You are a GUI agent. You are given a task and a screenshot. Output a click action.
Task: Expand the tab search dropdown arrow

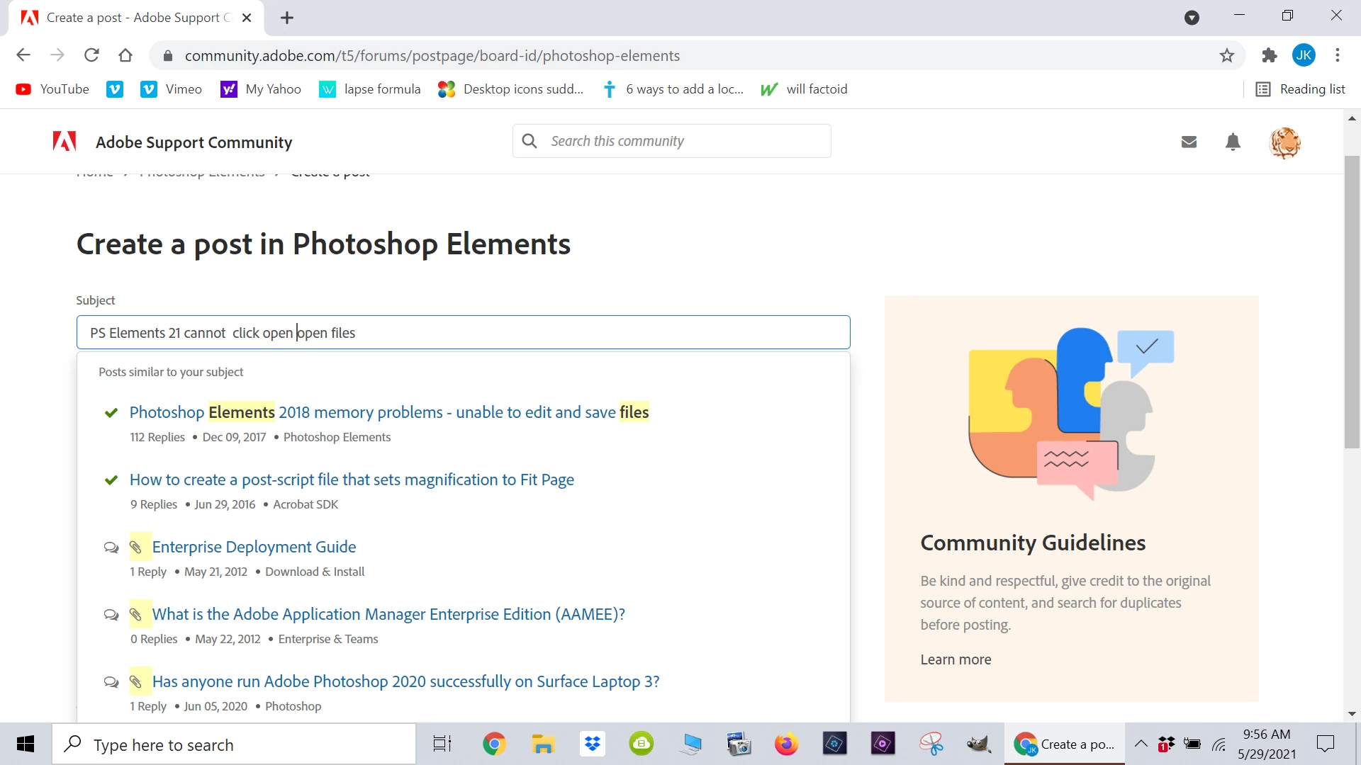coord(1192,18)
